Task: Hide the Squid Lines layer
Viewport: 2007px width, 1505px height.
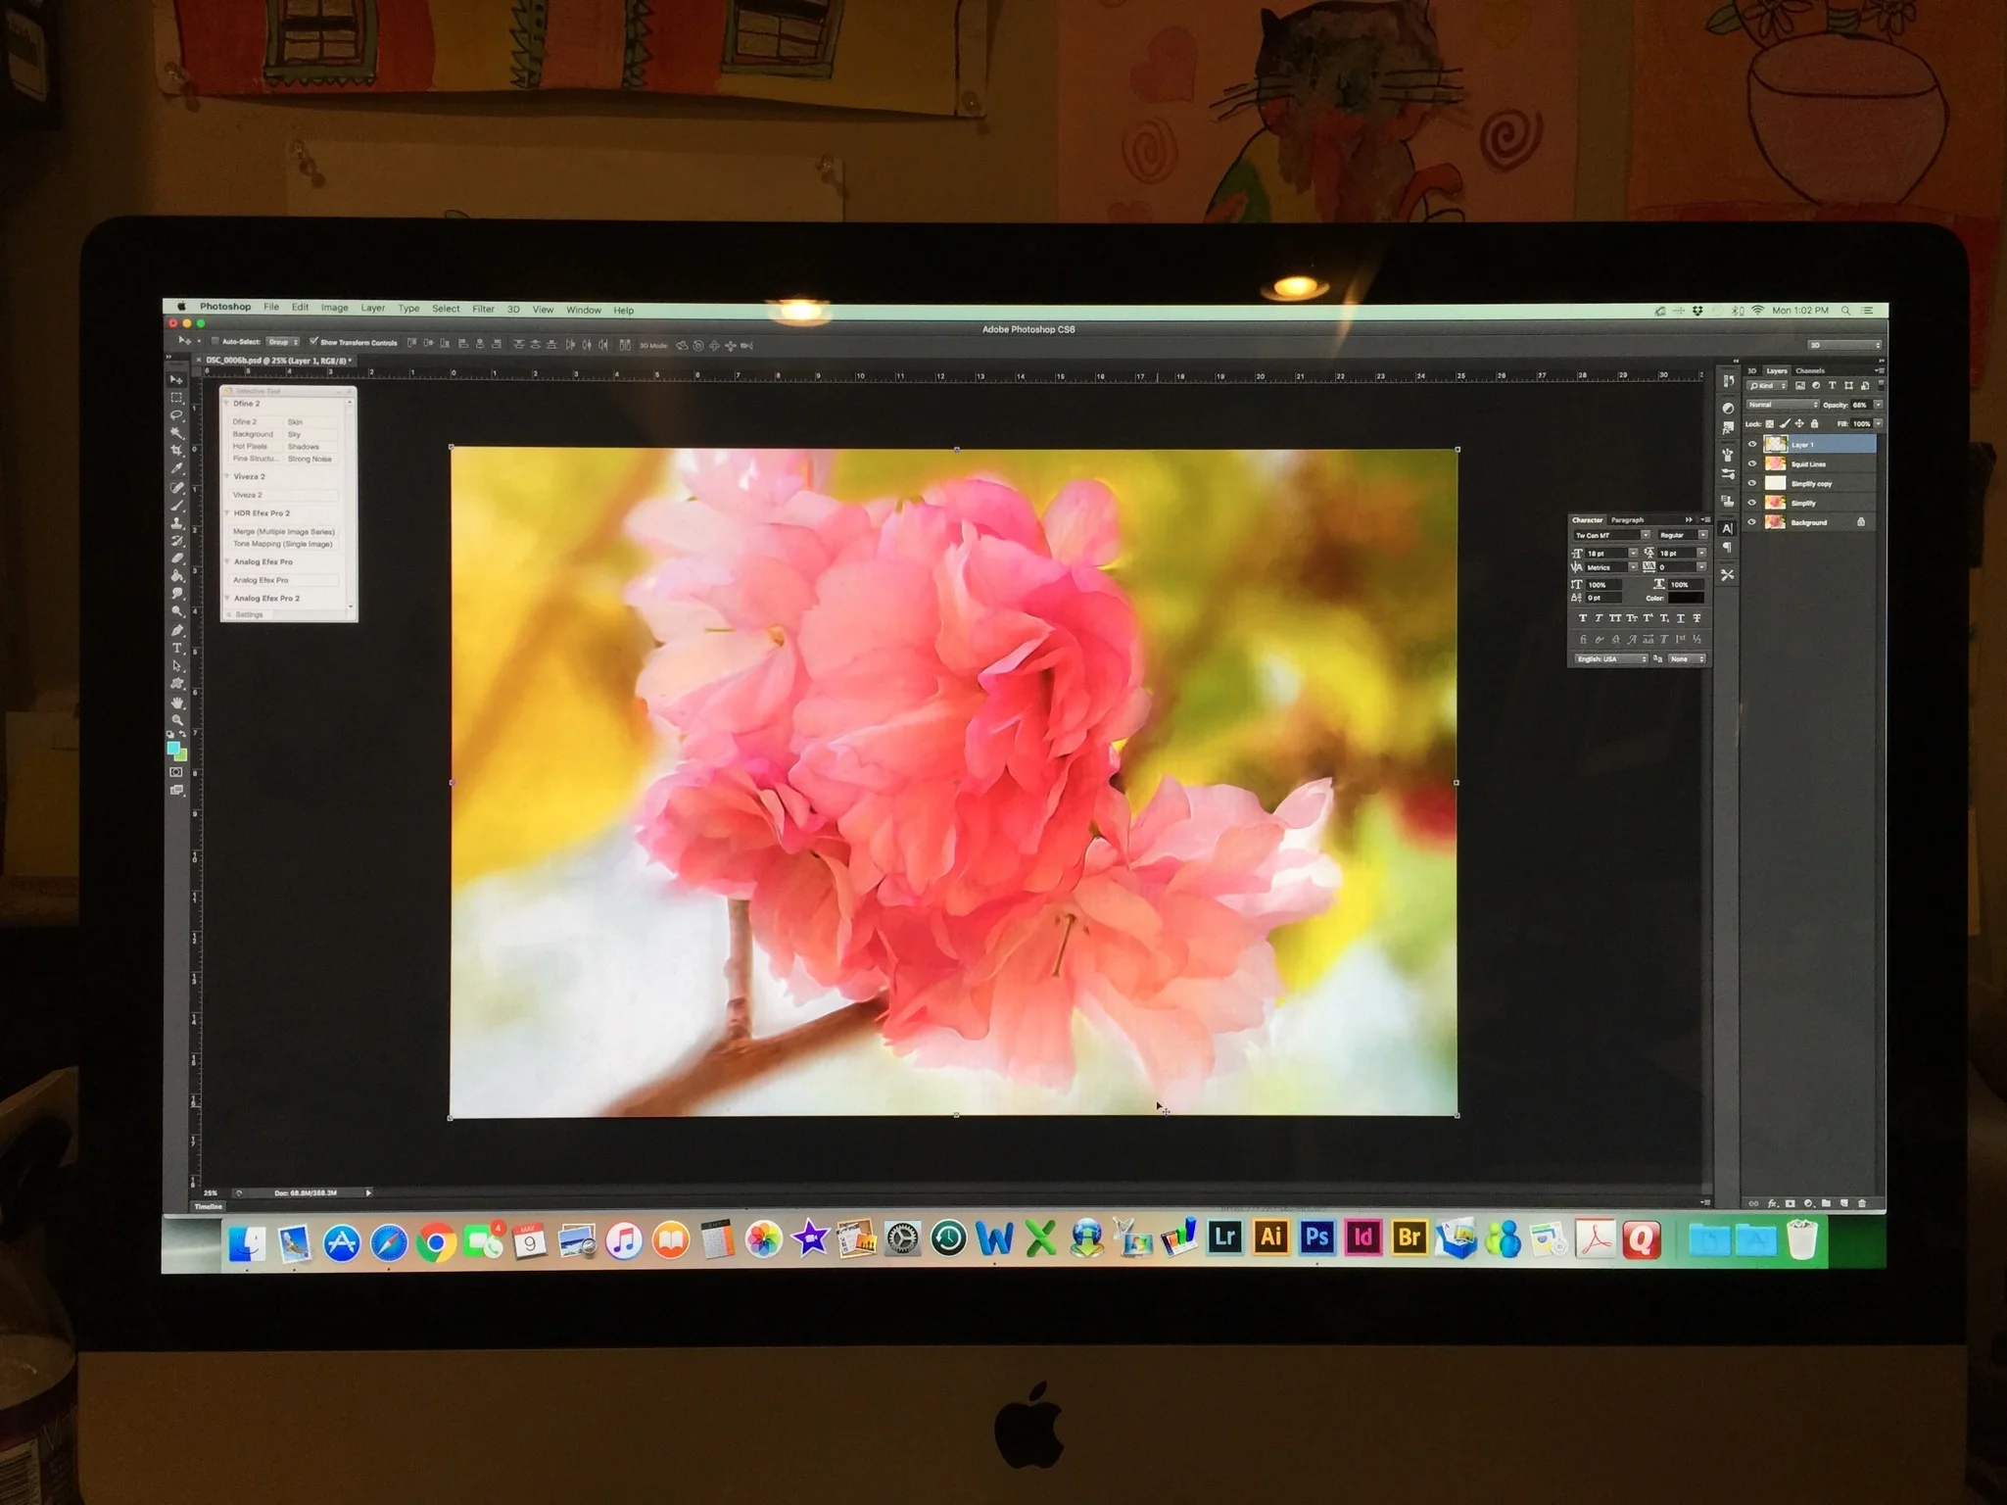Action: [x=1752, y=463]
